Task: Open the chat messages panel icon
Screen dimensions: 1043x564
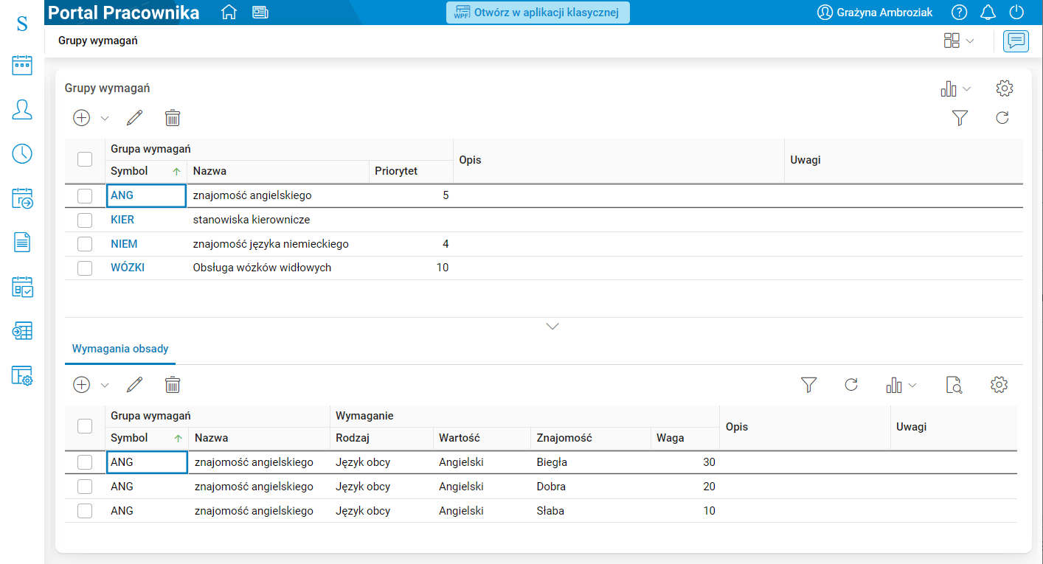Action: 1016,41
